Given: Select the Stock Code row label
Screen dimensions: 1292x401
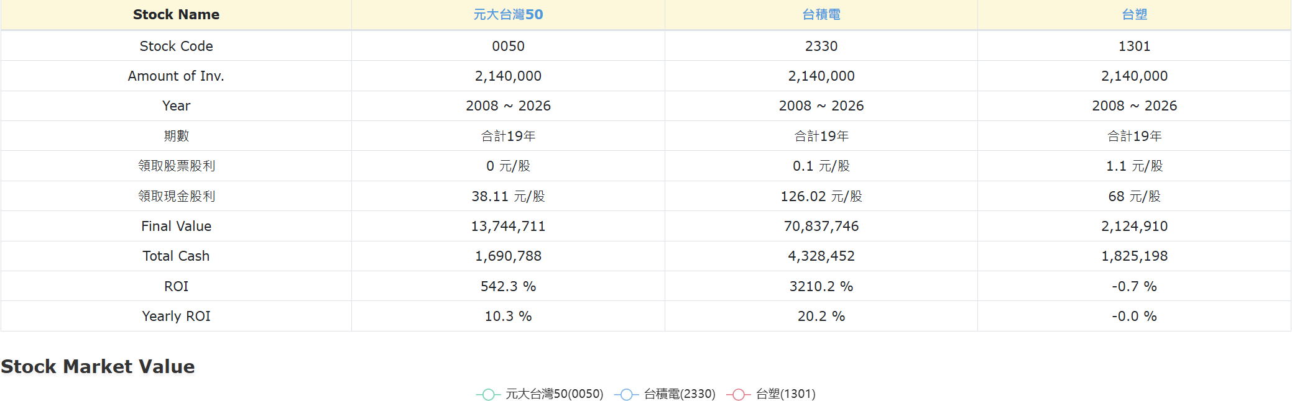Looking at the screenshot, I should pyautogui.click(x=176, y=46).
